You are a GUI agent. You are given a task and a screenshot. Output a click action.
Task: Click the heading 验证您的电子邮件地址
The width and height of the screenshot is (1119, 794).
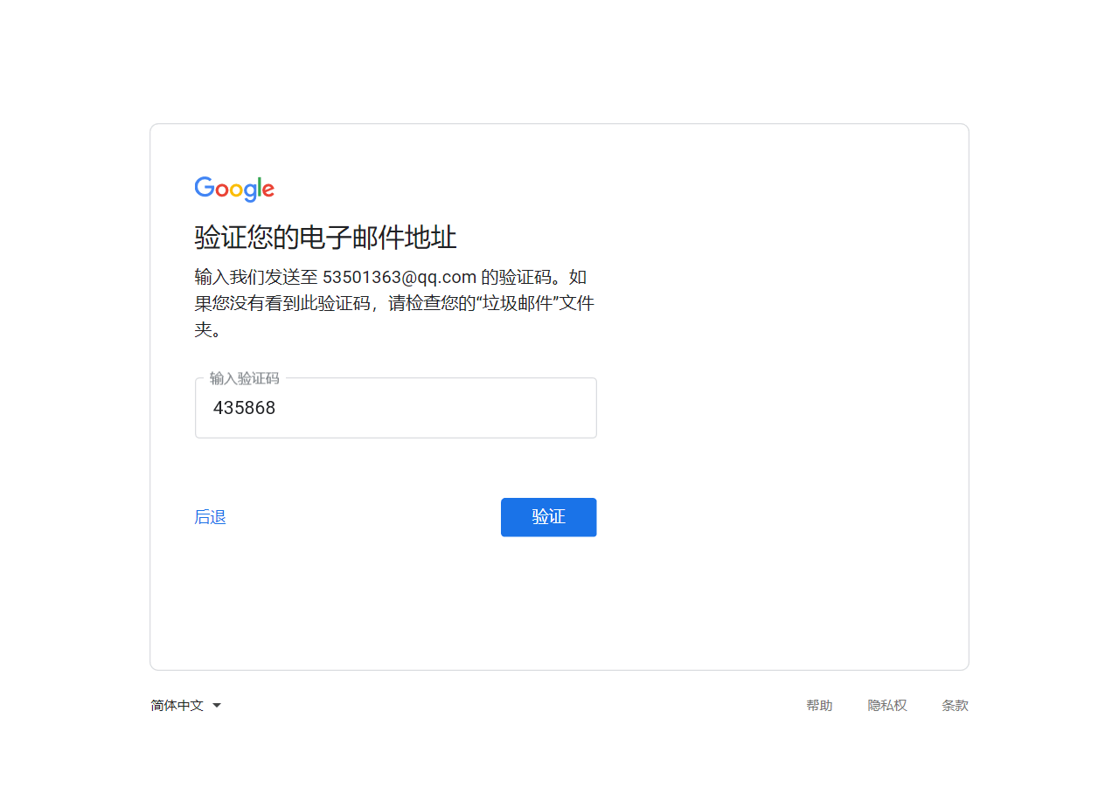[325, 238]
